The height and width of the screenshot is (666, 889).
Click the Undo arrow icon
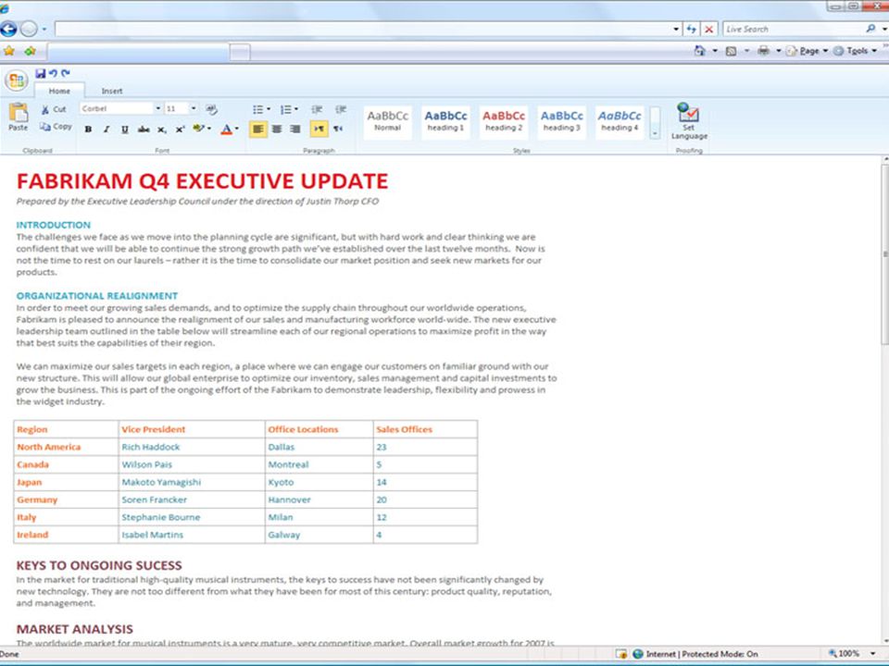(x=53, y=73)
